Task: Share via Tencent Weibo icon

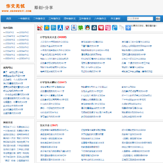Action: coord(53,28)
